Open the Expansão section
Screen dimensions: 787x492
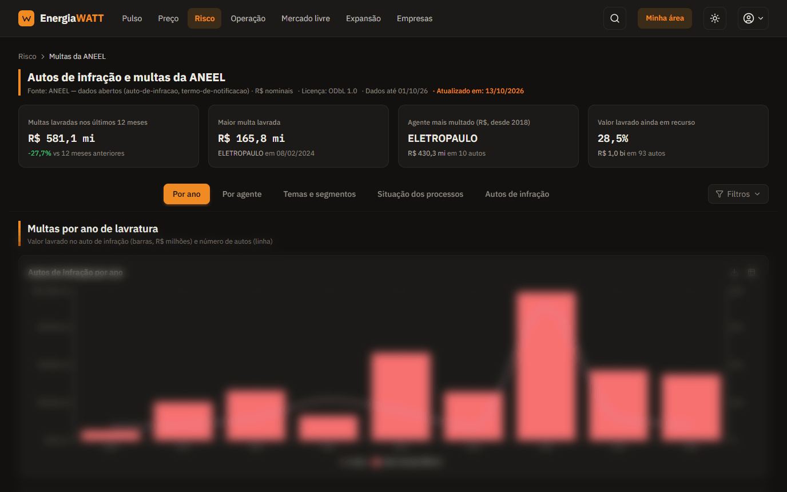363,18
